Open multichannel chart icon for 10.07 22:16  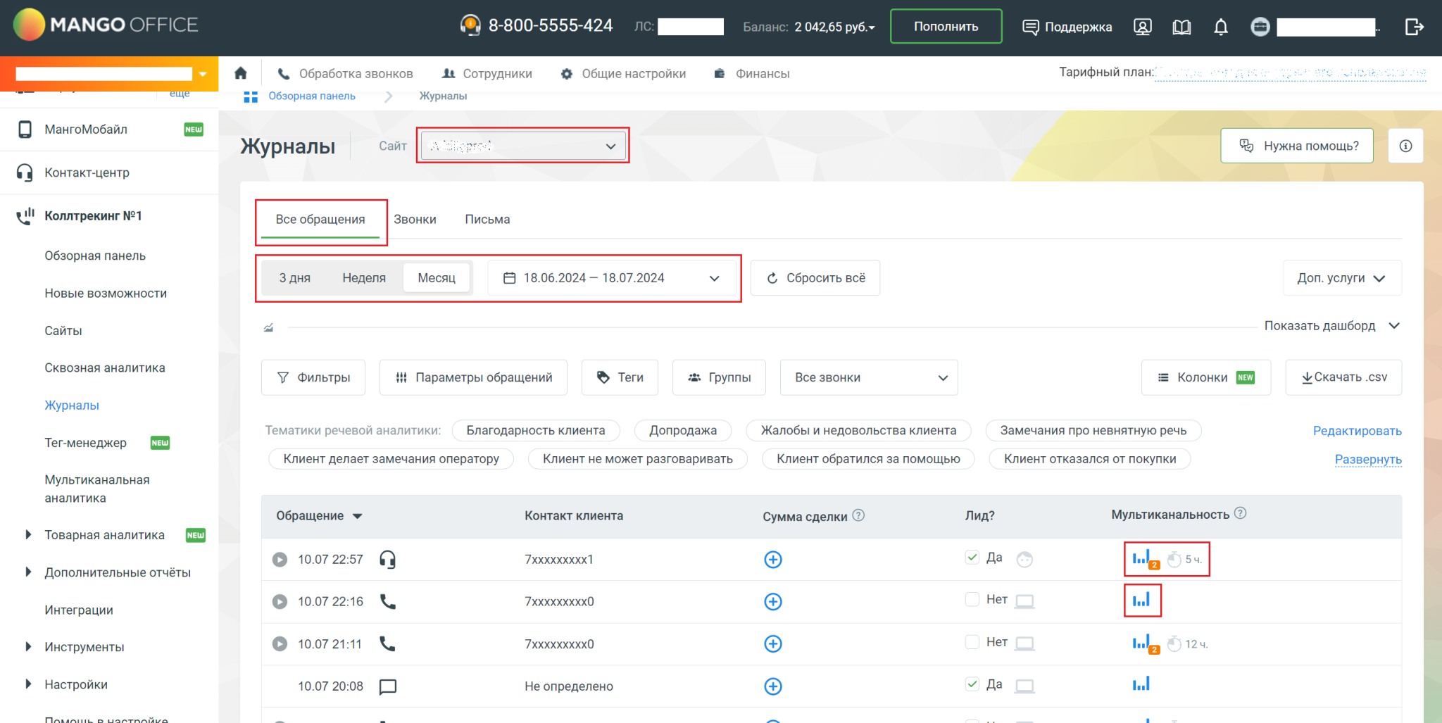1141,600
